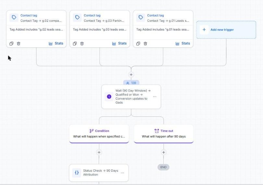The width and height of the screenshot is (263, 185).
Task: Open options menu of the Status Check step
Action: [x=123, y=173]
